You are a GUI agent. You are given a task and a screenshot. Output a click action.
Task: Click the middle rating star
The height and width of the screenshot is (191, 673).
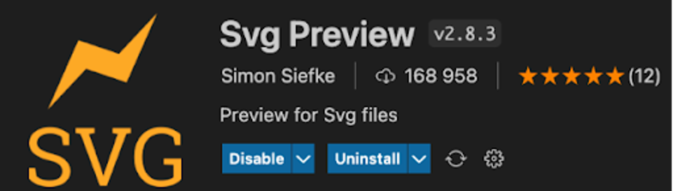572,76
